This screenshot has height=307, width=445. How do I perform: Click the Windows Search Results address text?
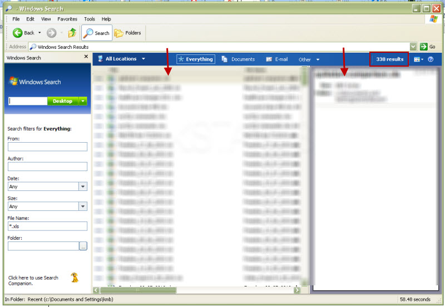coord(63,47)
